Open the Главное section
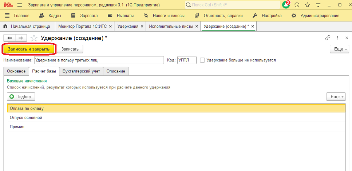This screenshot has width=352, height=171. (x=17, y=16)
